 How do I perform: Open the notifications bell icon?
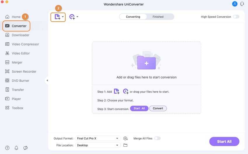(16, 148)
